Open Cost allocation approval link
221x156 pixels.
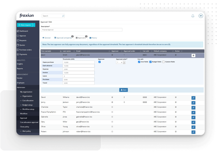29,122
